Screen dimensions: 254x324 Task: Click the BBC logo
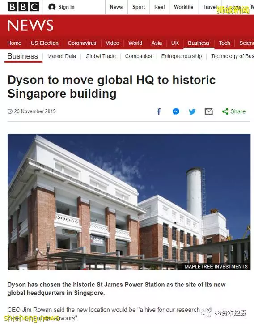pos(23,7)
